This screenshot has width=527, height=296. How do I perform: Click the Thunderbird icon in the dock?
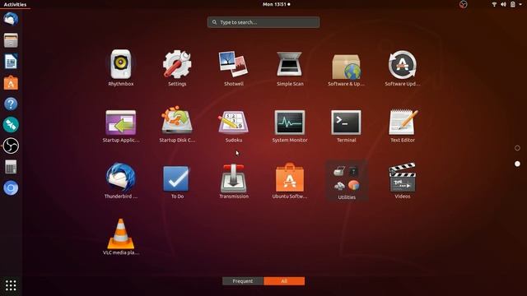[11, 19]
